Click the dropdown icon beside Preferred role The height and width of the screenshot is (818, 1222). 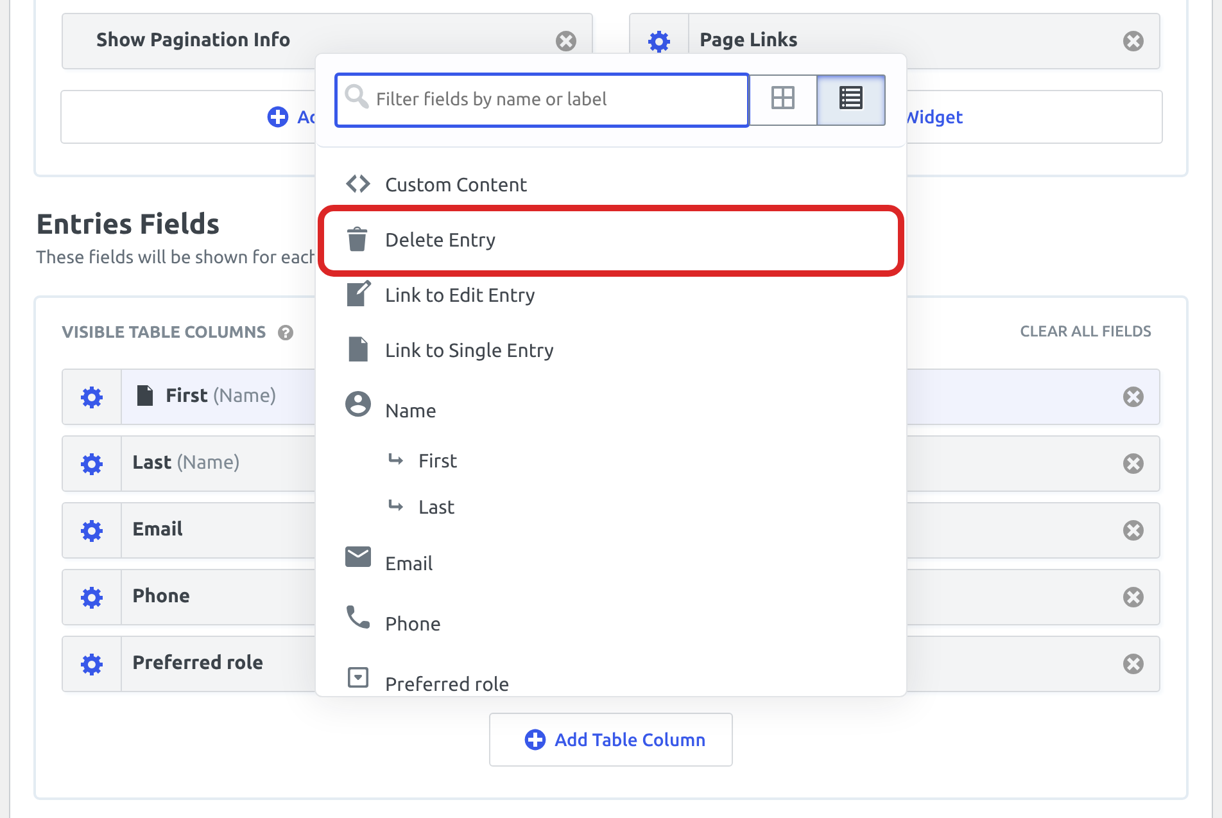[x=358, y=677]
